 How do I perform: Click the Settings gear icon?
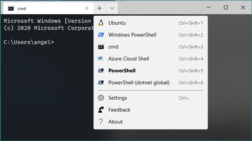101,98
